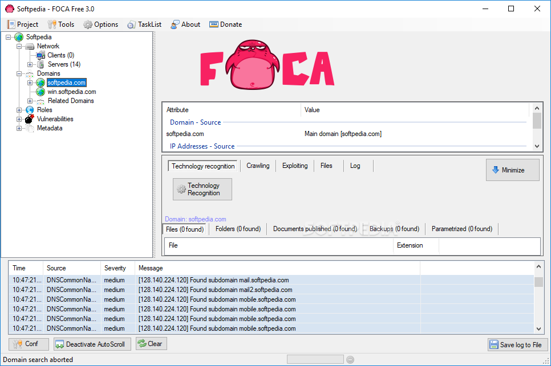Click the Servers tower icon

(40, 64)
